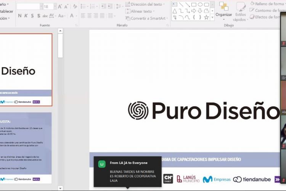286x191 pixels.
Task: Open the Estilos rápidos gallery
Action: pyautogui.click(x=241, y=12)
